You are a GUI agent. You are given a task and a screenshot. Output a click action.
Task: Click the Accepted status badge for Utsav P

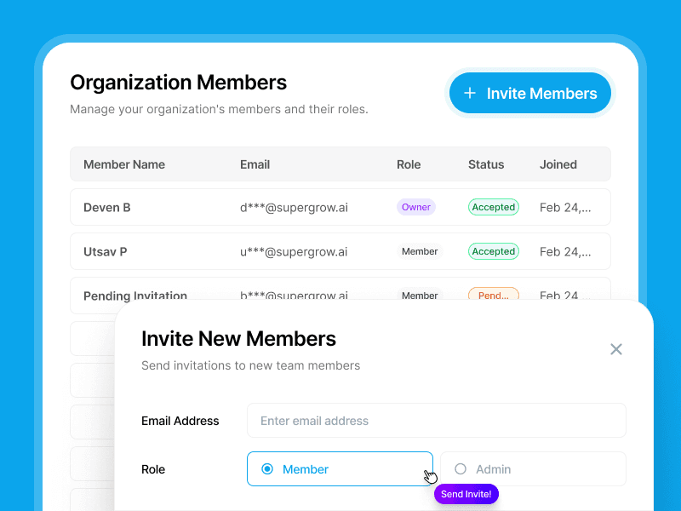point(494,251)
